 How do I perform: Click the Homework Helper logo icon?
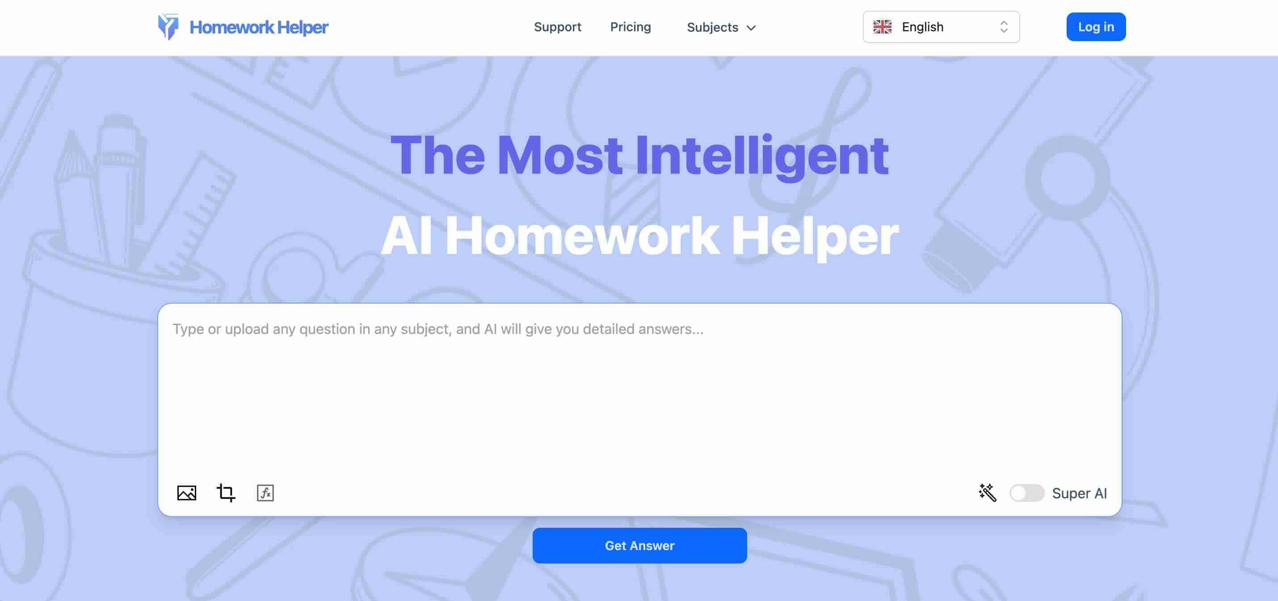tap(168, 27)
